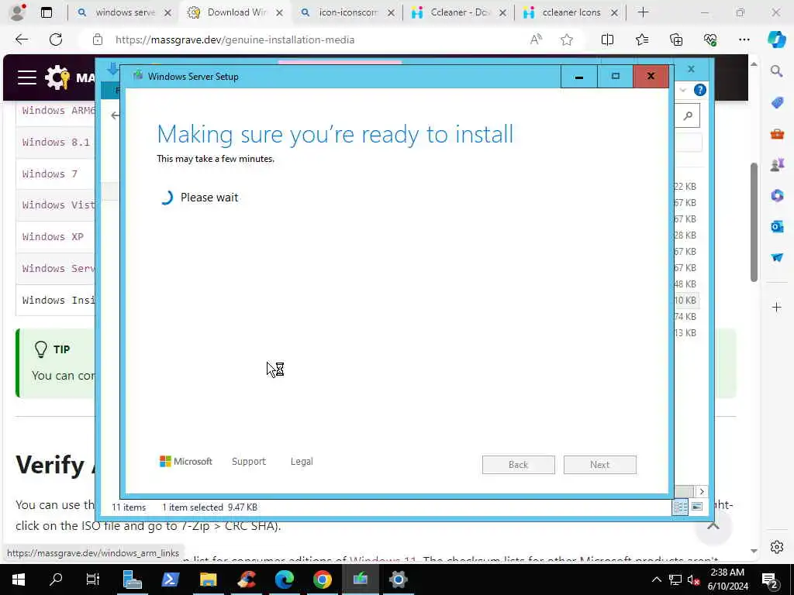The width and height of the screenshot is (794, 595).
Task: Click the Edge sidebar search icon
Action: tap(776, 71)
